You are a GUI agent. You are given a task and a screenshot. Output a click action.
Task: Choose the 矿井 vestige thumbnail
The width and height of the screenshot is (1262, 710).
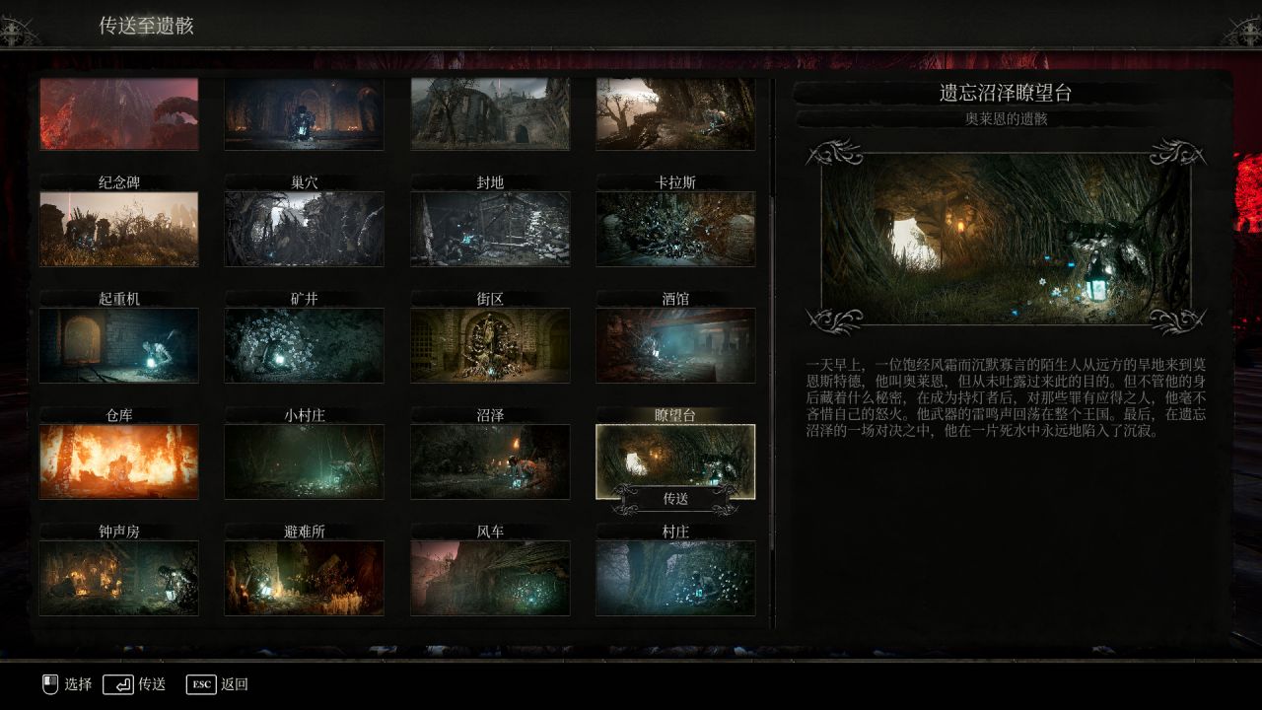click(305, 345)
